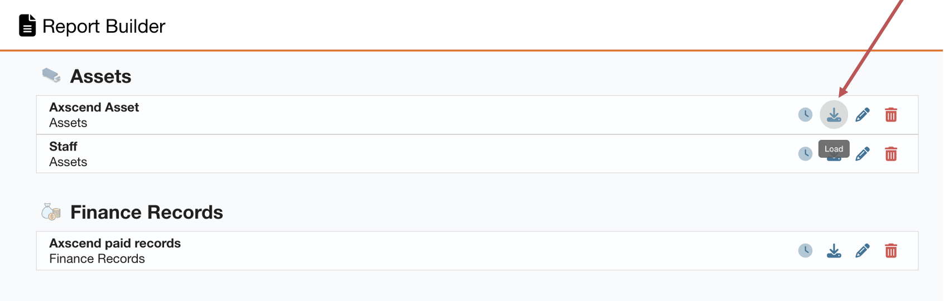Delete the Axscend paid records report

[891, 251]
